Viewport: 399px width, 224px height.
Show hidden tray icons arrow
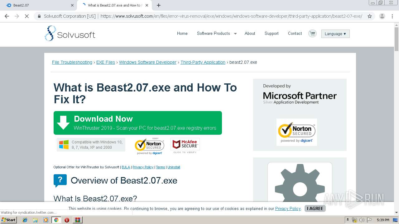coord(348,220)
